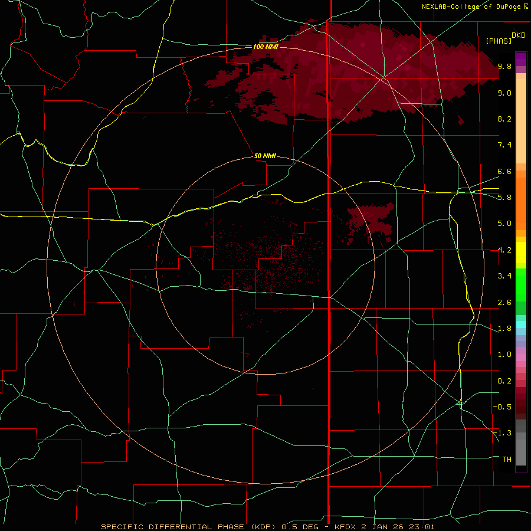Click the [PHAS] legend label

click(x=499, y=41)
